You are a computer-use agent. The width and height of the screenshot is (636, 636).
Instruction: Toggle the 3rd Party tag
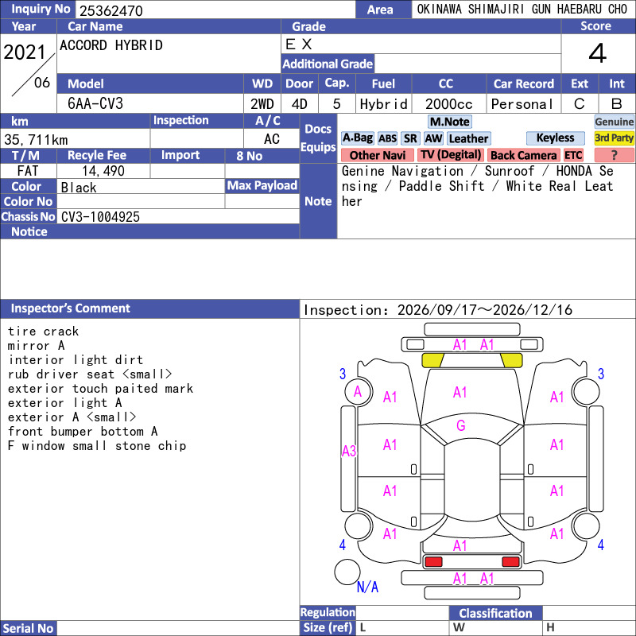pyautogui.click(x=614, y=138)
